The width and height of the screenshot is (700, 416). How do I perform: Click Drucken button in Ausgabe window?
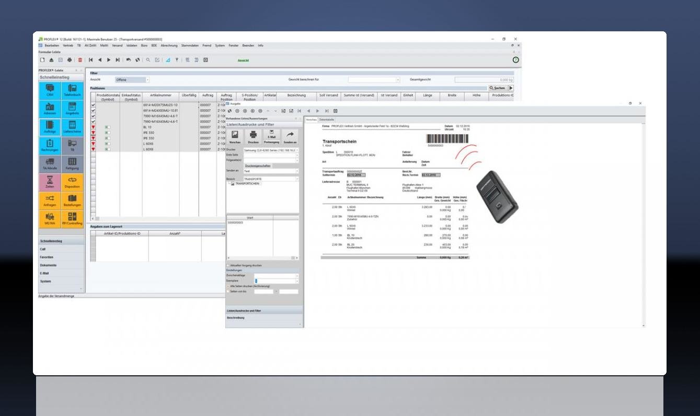click(x=253, y=136)
